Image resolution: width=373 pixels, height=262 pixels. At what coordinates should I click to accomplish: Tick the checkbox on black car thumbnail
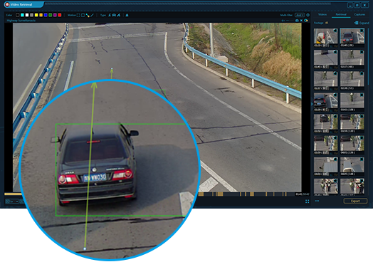tap(362, 31)
